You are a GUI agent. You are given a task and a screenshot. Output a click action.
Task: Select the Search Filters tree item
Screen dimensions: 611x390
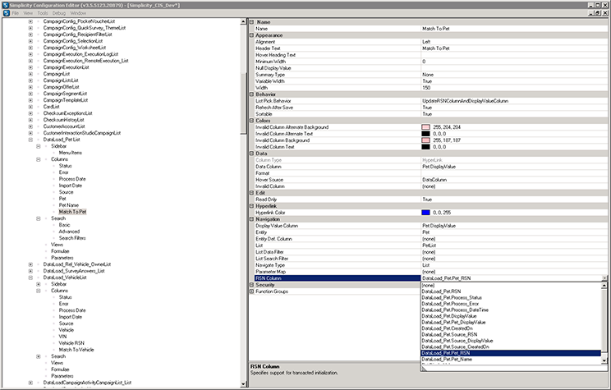point(72,238)
